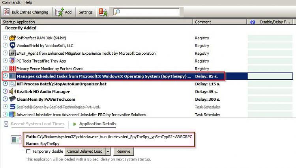
Task: Click the EMET_Agent padlock icon
Action: [12, 53]
